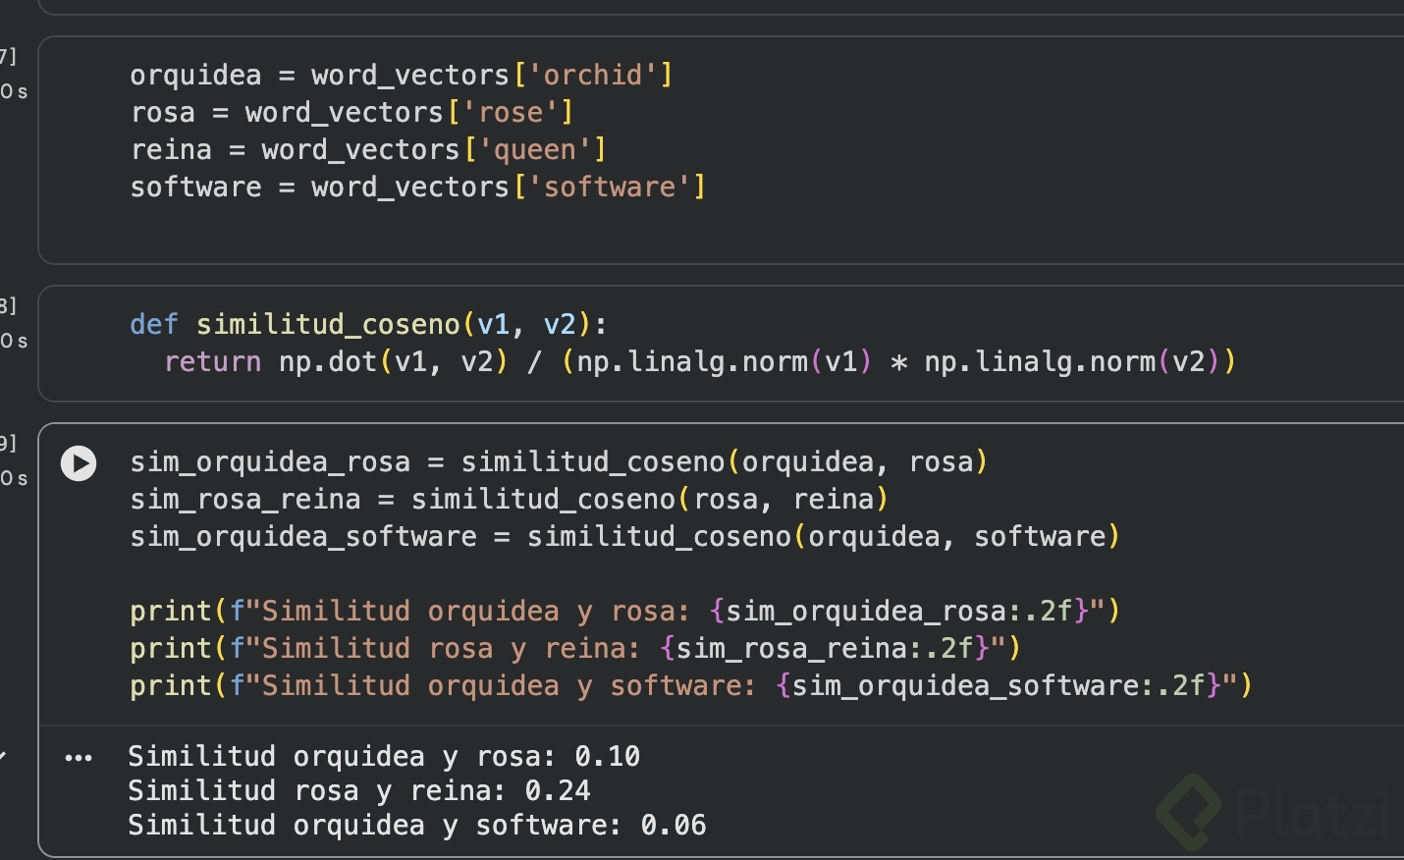
Task: Click the "def similitud_coseno(v1, v2):" line
Action: click(369, 325)
